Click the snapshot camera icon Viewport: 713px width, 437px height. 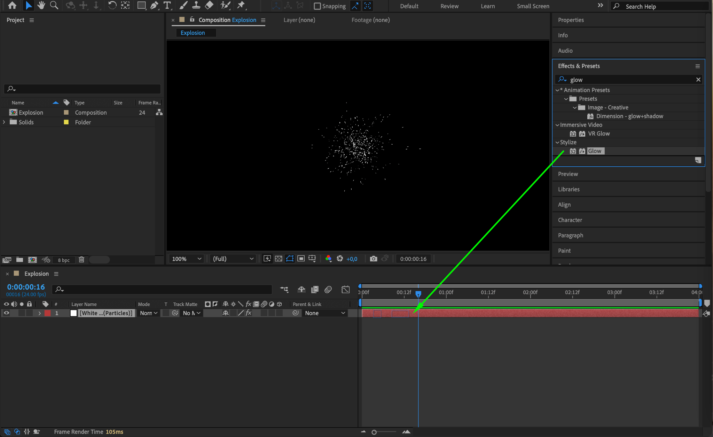373,259
